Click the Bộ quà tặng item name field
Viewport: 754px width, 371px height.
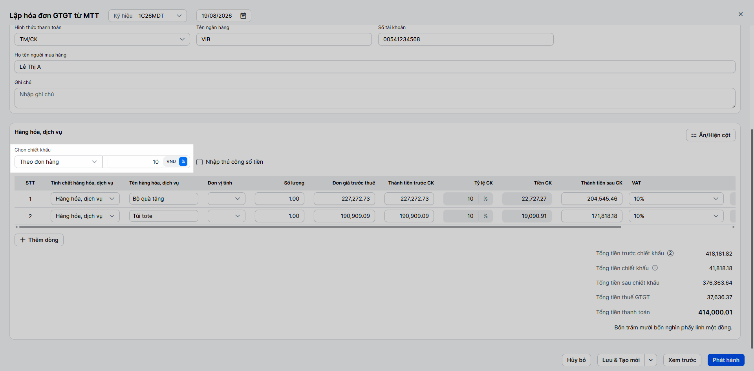tap(164, 199)
